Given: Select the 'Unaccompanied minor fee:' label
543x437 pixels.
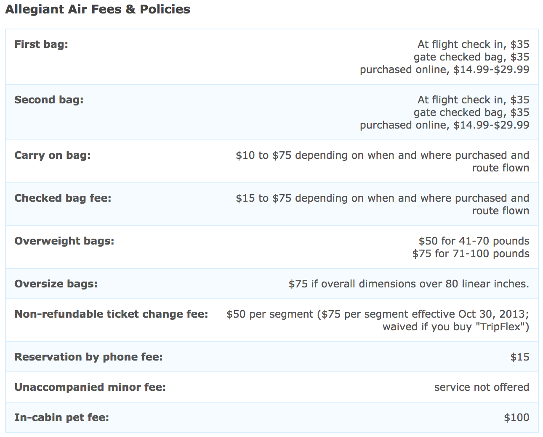Looking at the screenshot, I should (90, 387).
